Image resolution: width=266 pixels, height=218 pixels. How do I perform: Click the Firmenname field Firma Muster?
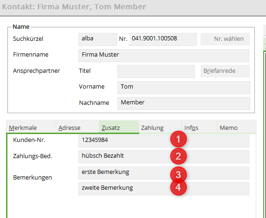pos(164,56)
